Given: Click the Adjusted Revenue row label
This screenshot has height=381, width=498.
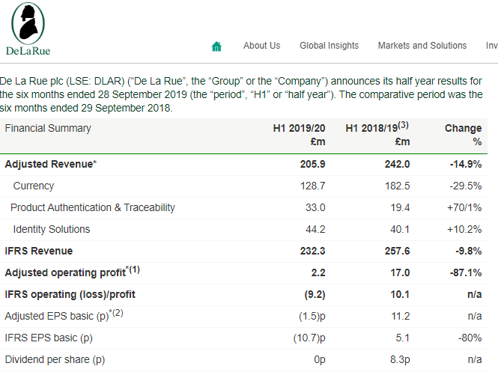Looking at the screenshot, I should pos(51,164).
